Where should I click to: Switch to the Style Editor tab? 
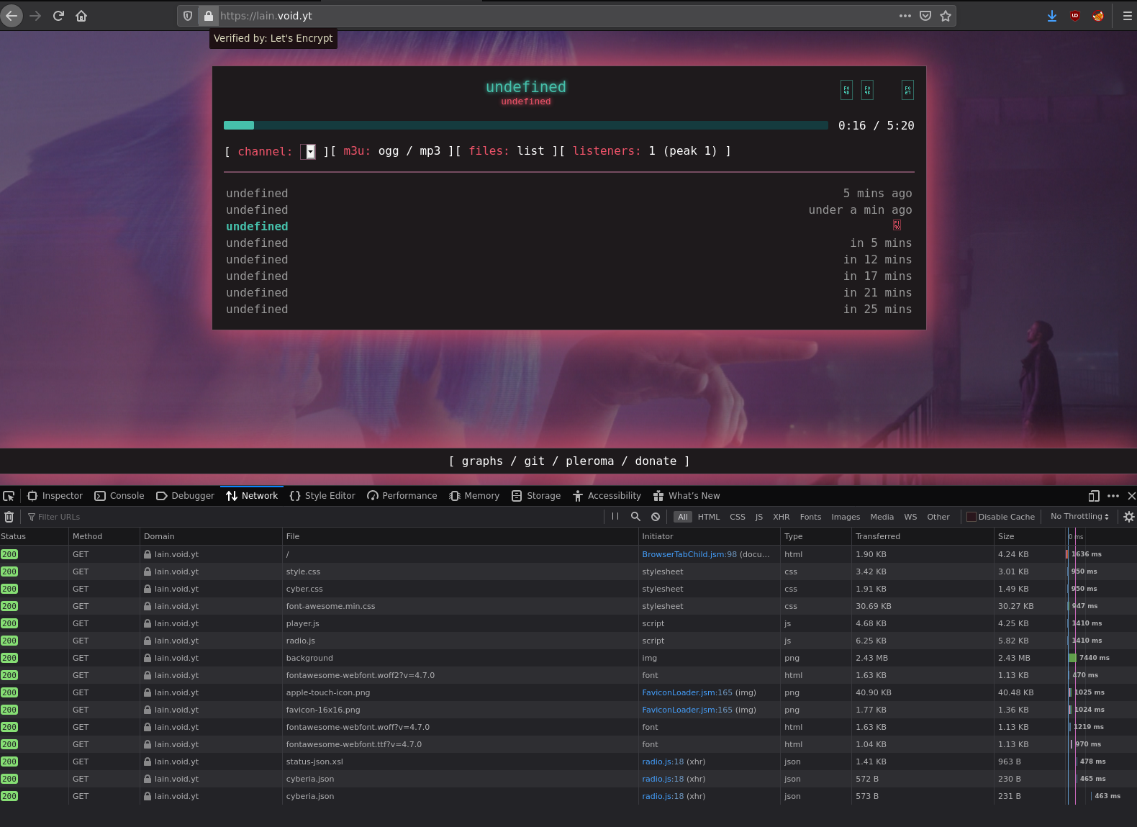[322, 496]
